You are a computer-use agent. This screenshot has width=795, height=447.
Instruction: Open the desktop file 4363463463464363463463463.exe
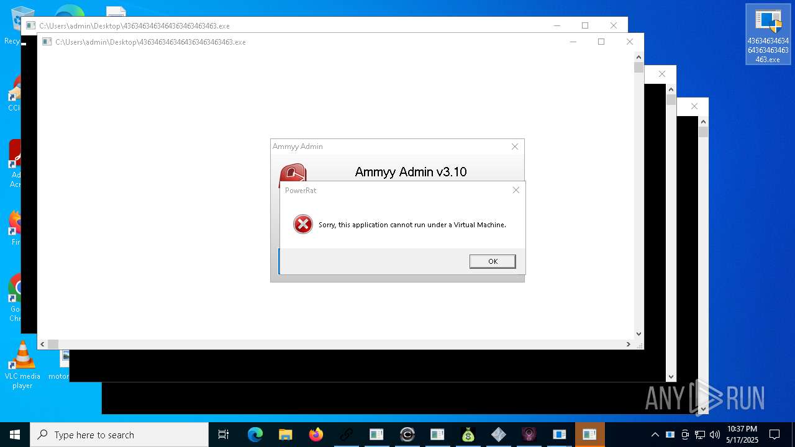pos(768,34)
